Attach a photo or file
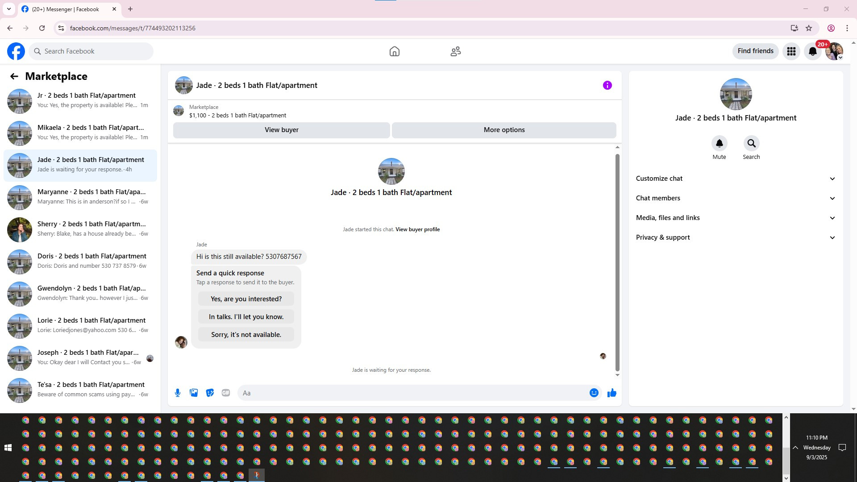Viewport: 857px width, 482px height. [194, 393]
